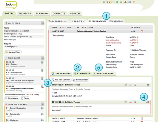The height and width of the screenshot is (122, 158).
Task: Click the clock icon for bookmark 8.1 - Domain Registration
Action: pos(42,108)
